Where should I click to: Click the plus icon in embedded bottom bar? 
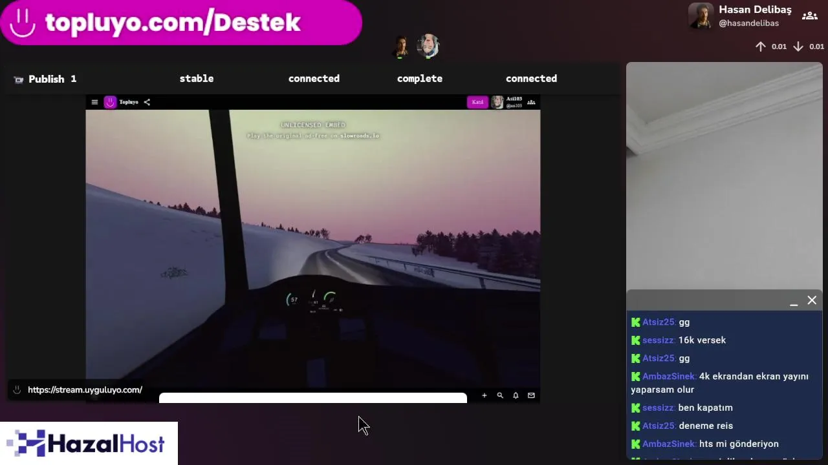point(484,395)
